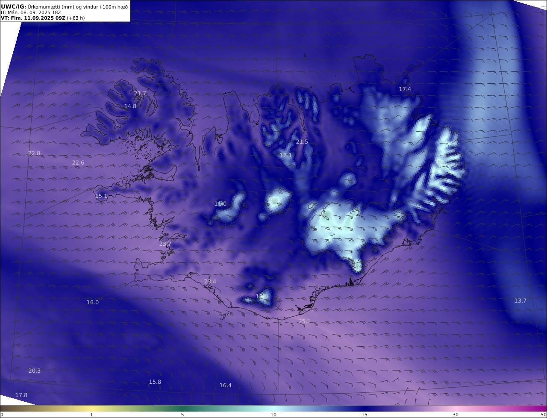Click the 16.4 value label
547x418 pixels.
[226, 385]
